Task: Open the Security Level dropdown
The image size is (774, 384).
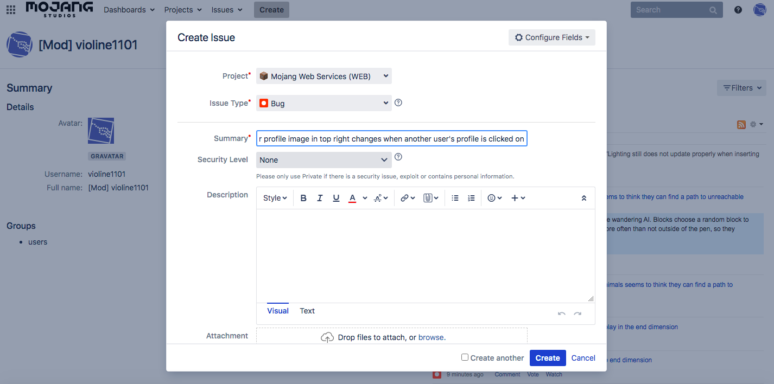Action: 324,160
